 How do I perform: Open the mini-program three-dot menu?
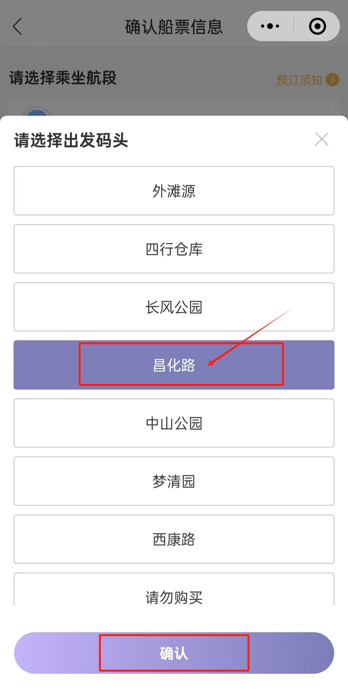[270, 26]
